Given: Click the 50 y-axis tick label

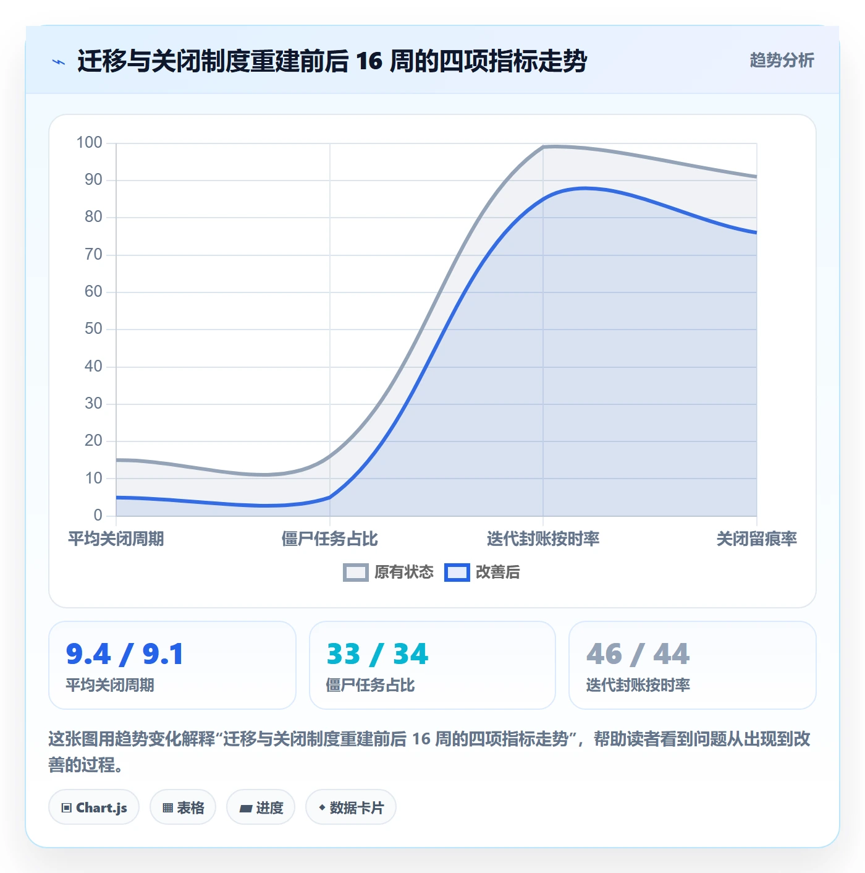Looking at the screenshot, I should [x=93, y=329].
